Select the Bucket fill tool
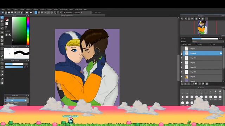 click(x=2, y=41)
